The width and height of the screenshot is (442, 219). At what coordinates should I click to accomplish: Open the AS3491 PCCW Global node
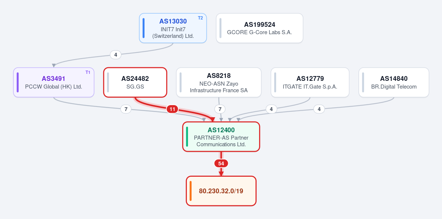coord(53,82)
